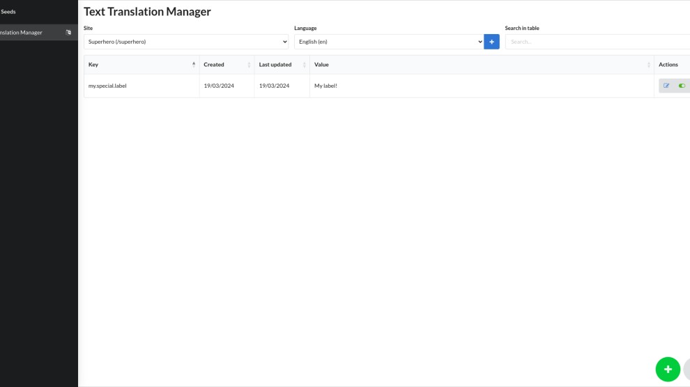Open the Language dropdown

click(x=389, y=42)
